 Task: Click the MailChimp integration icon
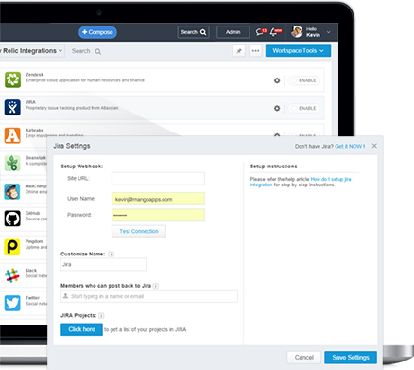[12, 191]
